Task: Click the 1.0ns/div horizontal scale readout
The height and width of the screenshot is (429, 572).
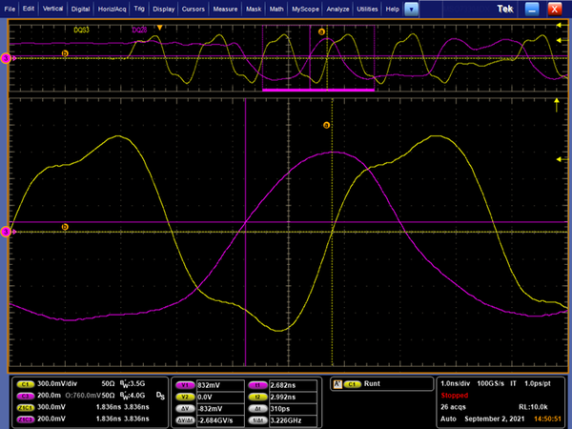Action: (x=456, y=383)
